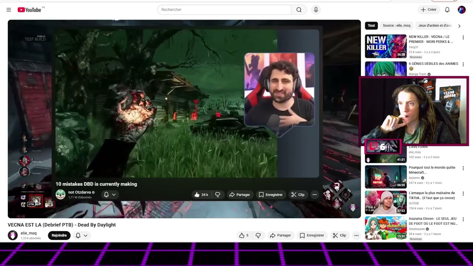Open the YouTube hamburger guide menu

point(8,10)
